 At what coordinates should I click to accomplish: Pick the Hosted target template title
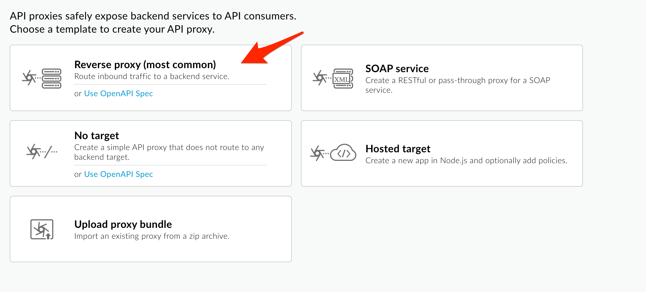click(x=398, y=149)
